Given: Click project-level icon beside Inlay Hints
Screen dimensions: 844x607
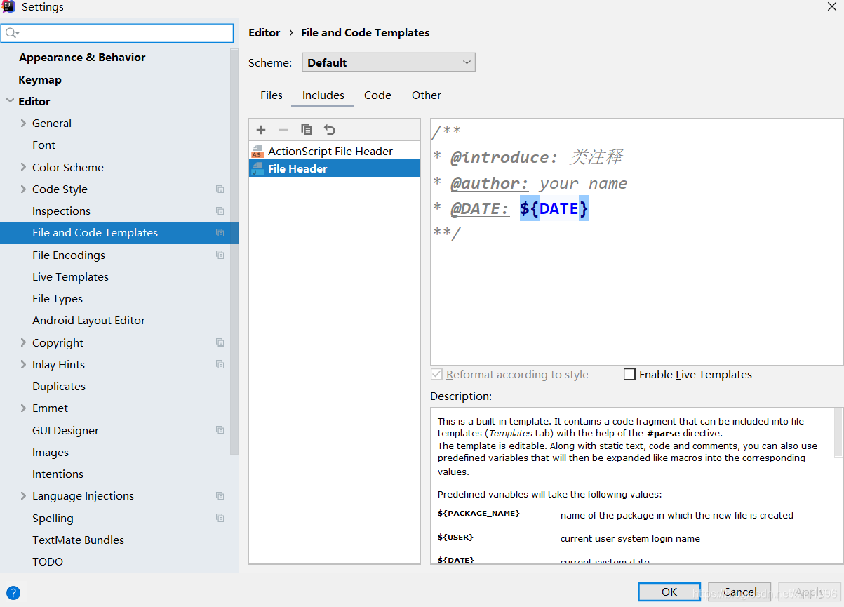Looking at the screenshot, I should click(x=220, y=364).
